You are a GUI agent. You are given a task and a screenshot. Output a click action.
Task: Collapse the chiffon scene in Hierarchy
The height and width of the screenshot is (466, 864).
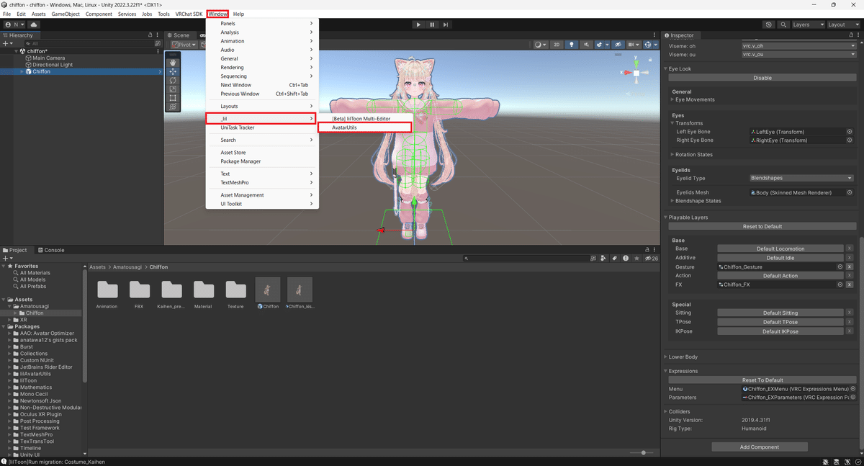[17, 51]
